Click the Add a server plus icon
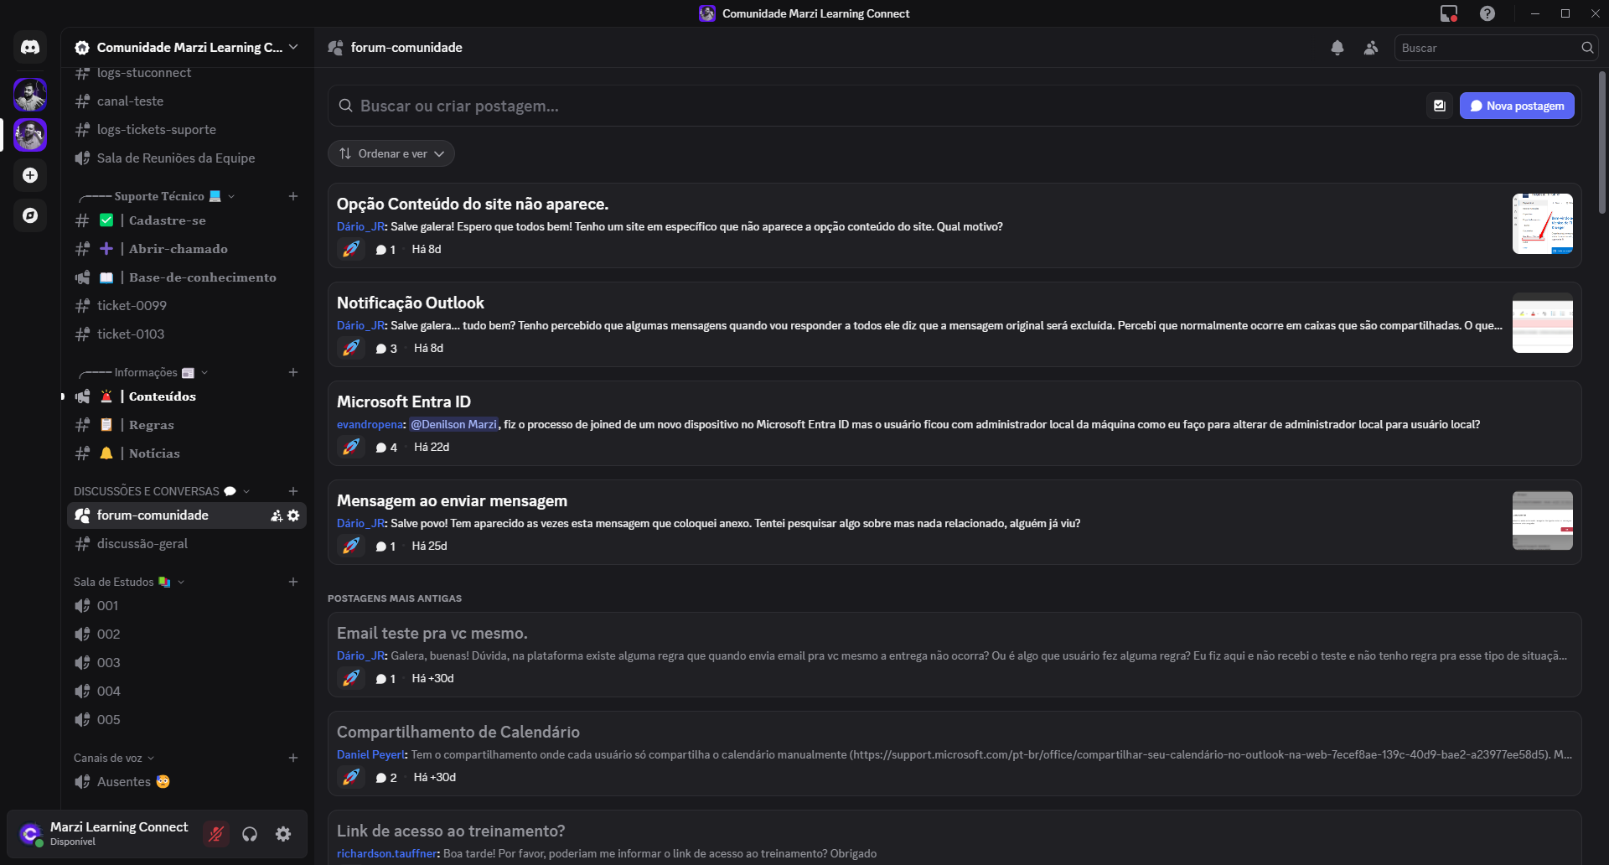Viewport: 1609px width, 865px height. pos(30,175)
